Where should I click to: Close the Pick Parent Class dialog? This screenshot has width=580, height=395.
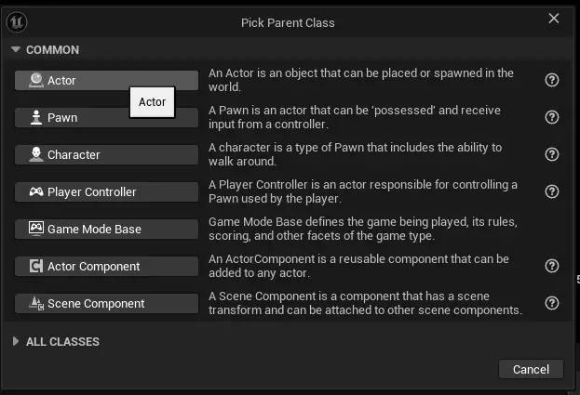[554, 19]
